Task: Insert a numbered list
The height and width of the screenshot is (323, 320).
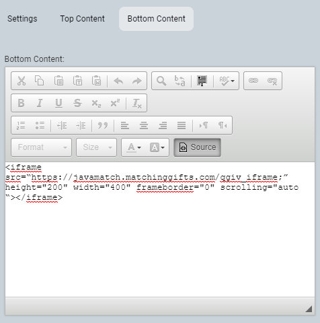Action: pos(21,125)
